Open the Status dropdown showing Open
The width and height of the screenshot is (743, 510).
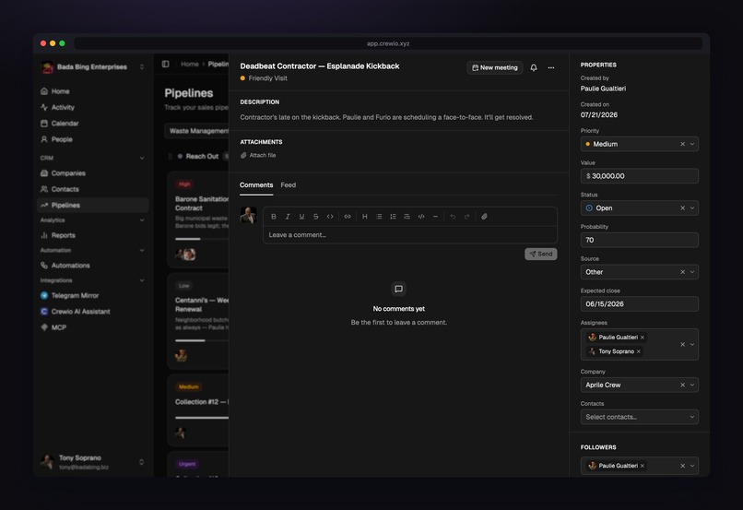click(639, 208)
